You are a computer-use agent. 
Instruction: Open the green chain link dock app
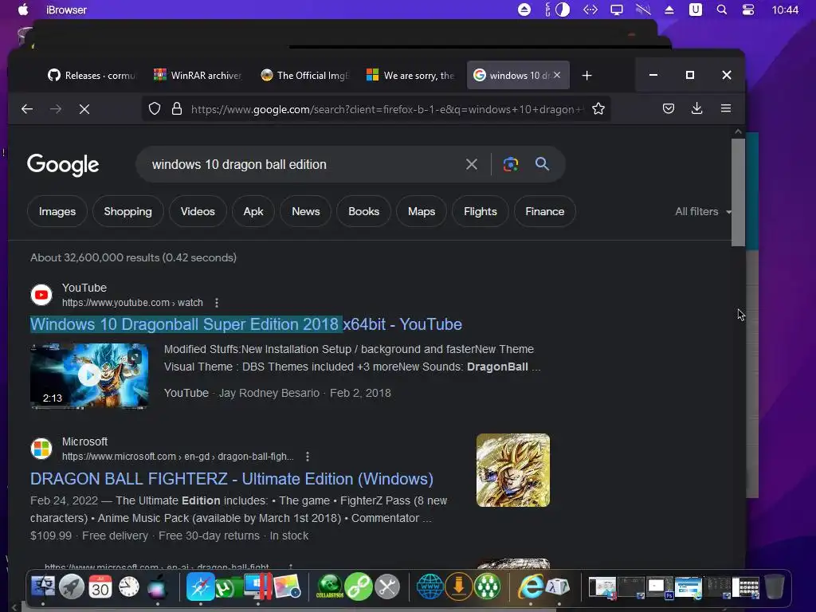pyautogui.click(x=359, y=587)
